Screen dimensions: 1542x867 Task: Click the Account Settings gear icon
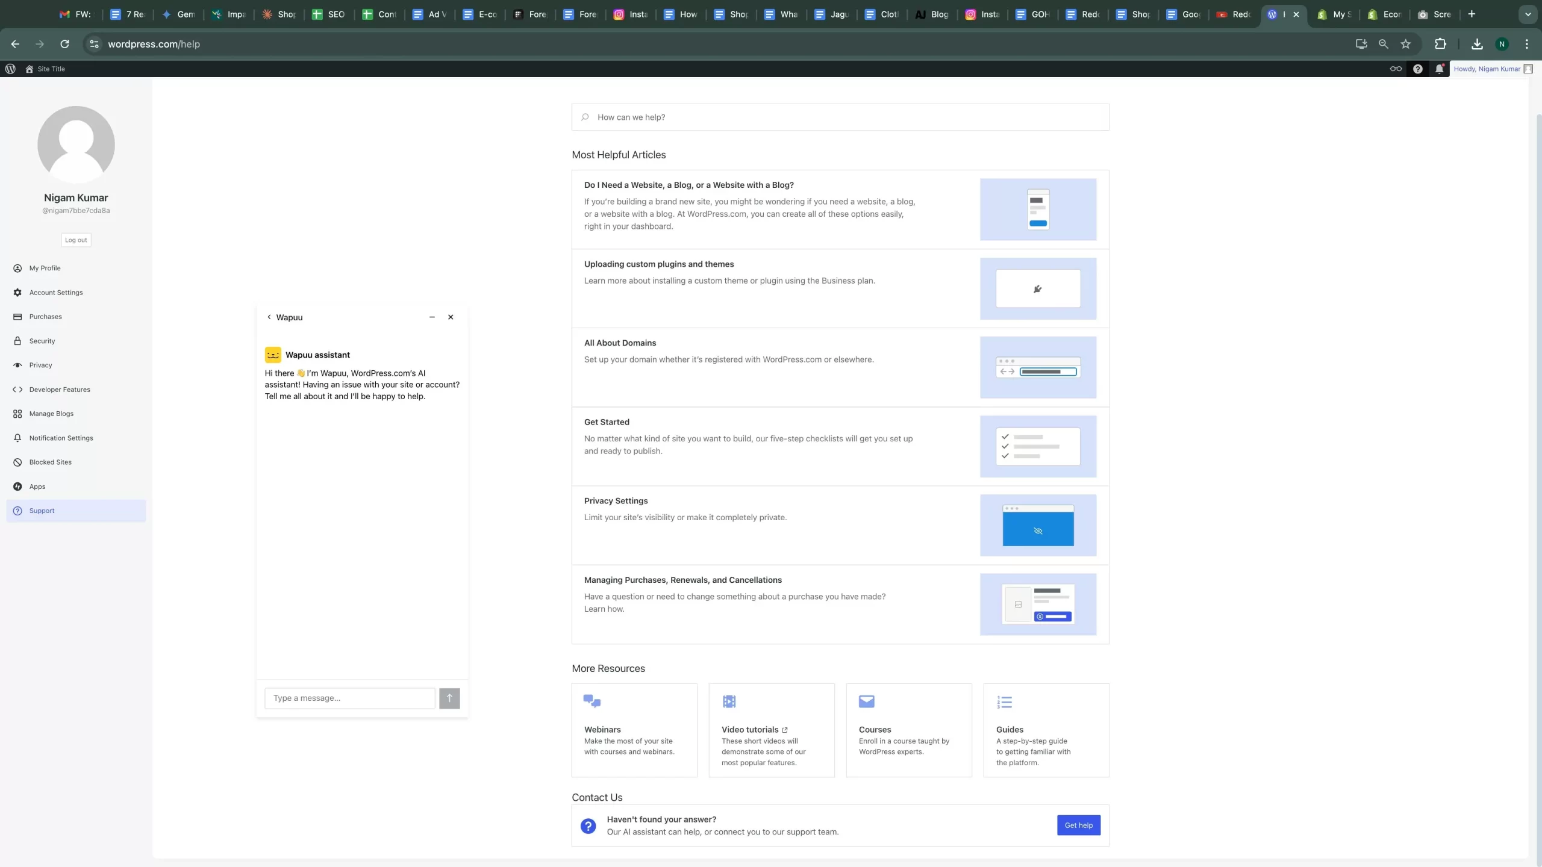[x=17, y=293]
